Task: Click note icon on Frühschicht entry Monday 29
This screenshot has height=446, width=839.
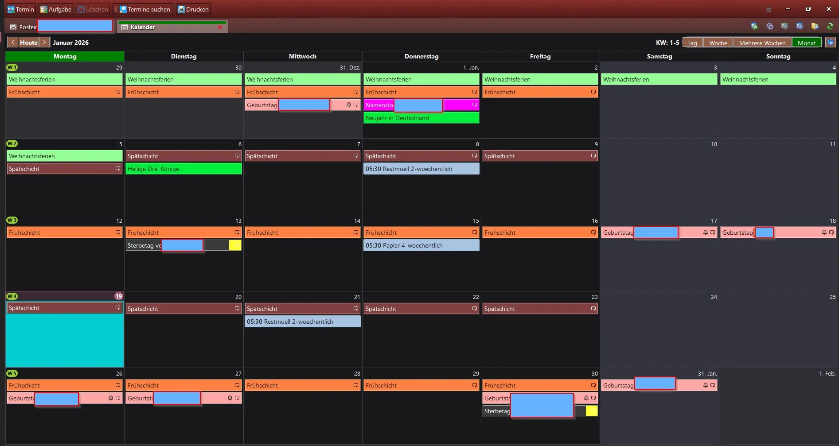Action: (118, 92)
